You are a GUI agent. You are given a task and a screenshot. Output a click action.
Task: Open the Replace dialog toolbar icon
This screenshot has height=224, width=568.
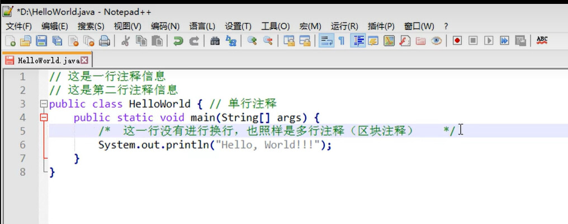point(231,41)
